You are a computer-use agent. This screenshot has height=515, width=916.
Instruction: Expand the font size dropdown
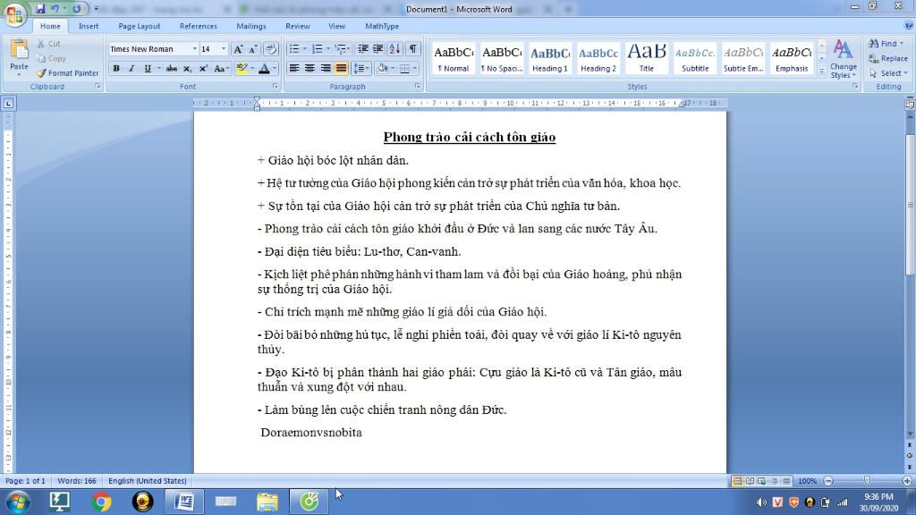[x=224, y=49]
